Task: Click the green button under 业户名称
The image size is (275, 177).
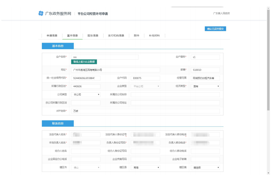Action: tap(84, 62)
